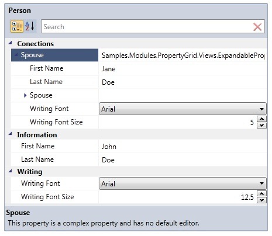Open spouse Writing Font Arial dropdown
Viewport: 272px width, 236px height.
[x=183, y=109]
